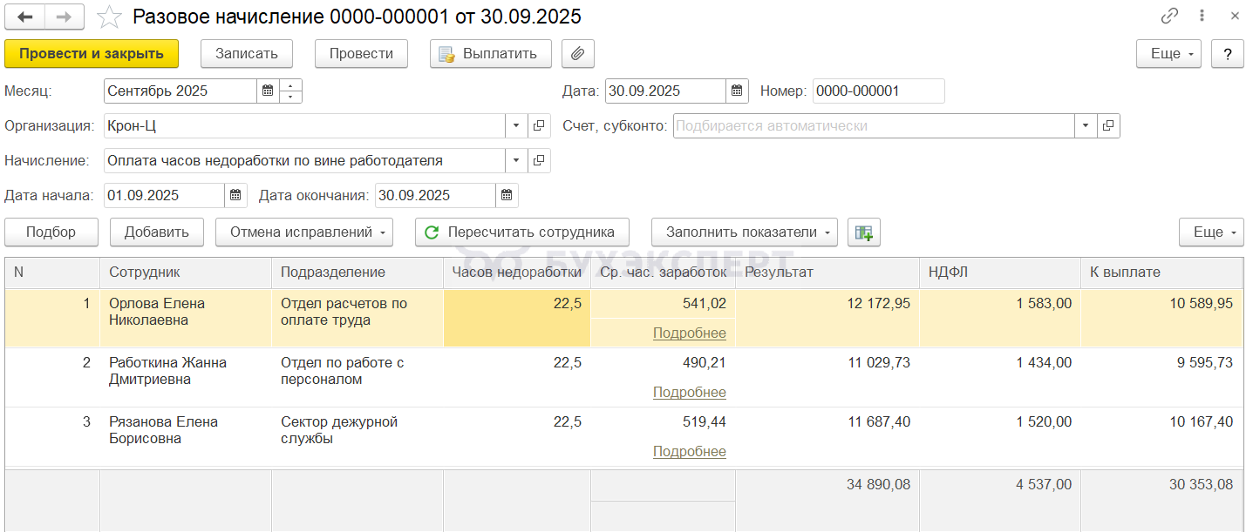Click the Дата input field

pyautogui.click(x=665, y=91)
